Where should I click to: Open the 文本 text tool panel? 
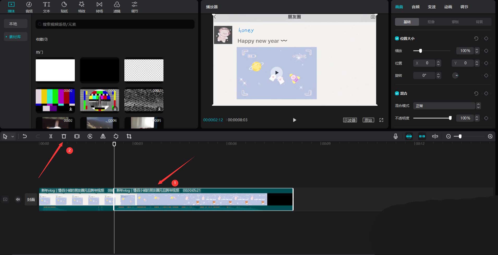(x=46, y=7)
